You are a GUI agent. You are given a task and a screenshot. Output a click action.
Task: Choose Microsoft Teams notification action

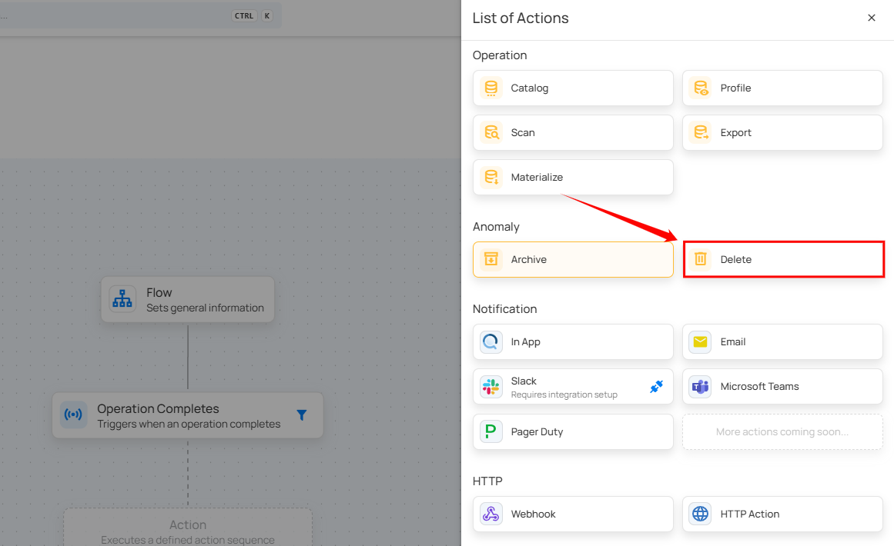(x=782, y=387)
